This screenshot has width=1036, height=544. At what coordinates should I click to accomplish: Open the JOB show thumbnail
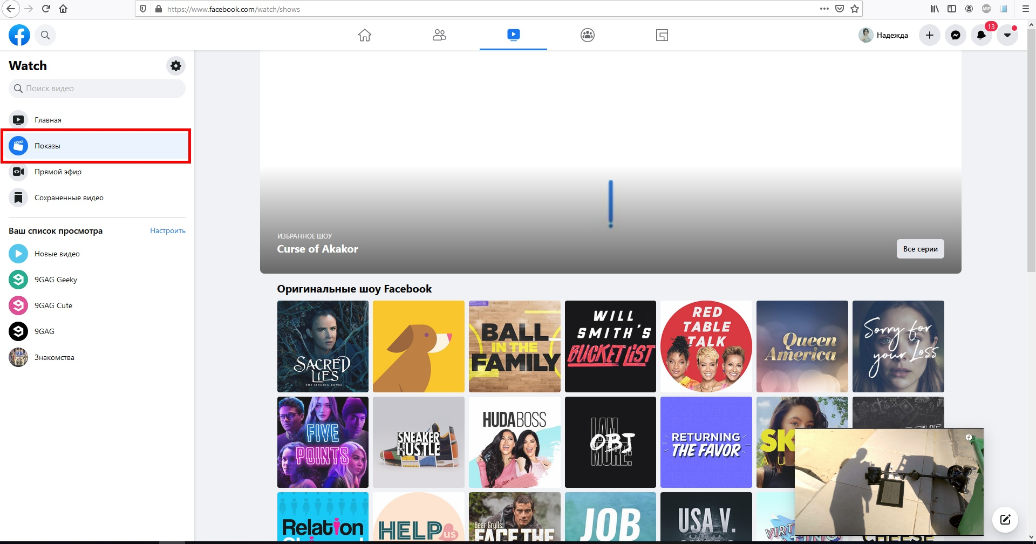[x=610, y=516]
